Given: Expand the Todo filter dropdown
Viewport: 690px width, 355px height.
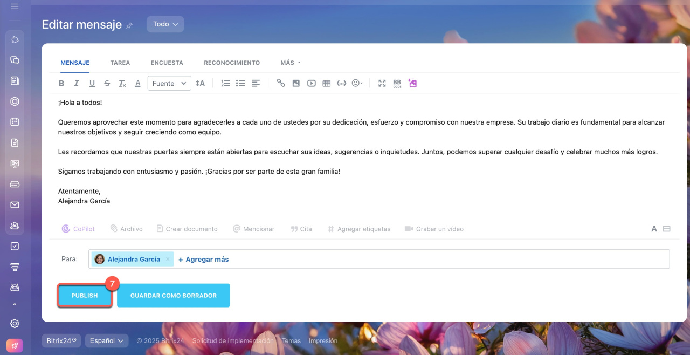Looking at the screenshot, I should pyautogui.click(x=165, y=24).
